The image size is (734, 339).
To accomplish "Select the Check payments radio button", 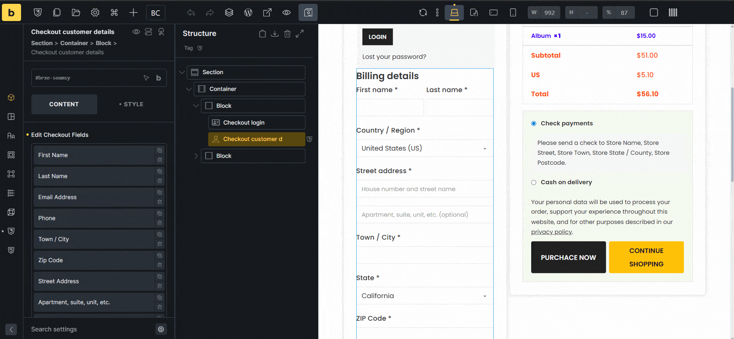I will 533,123.
